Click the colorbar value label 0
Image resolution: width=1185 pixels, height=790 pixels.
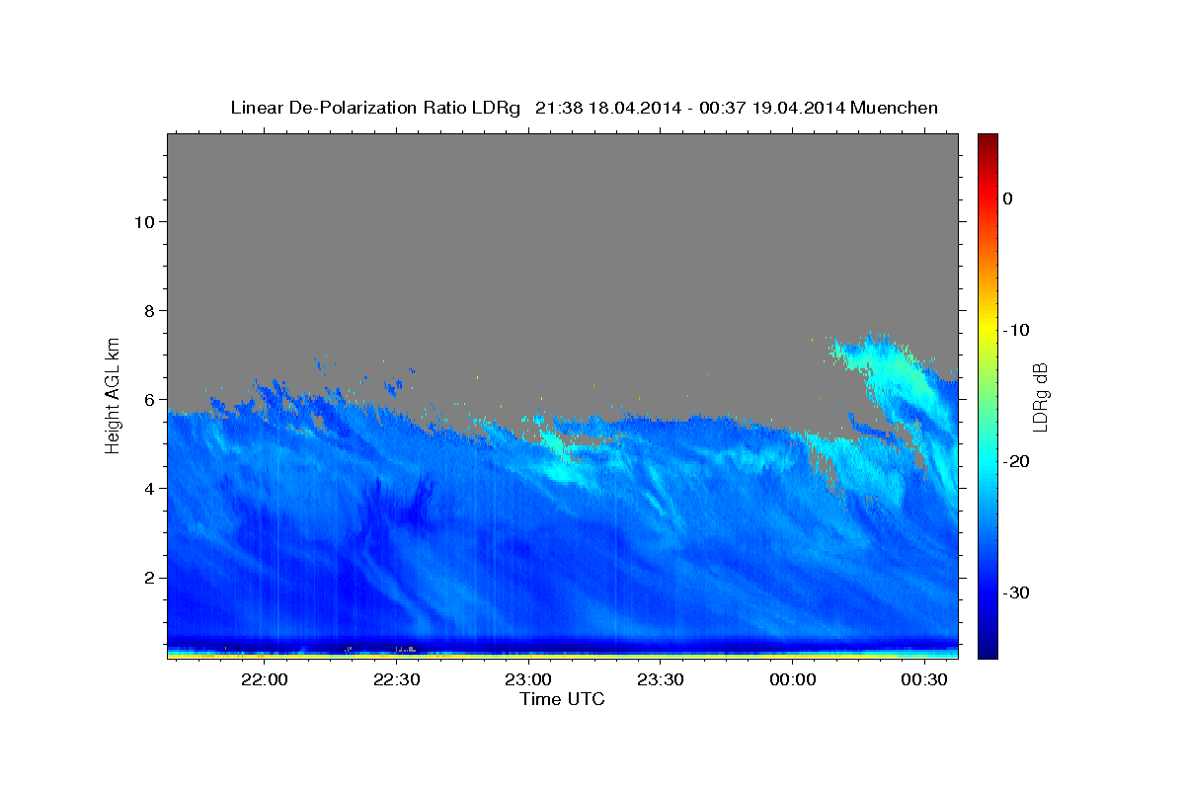coord(1008,198)
